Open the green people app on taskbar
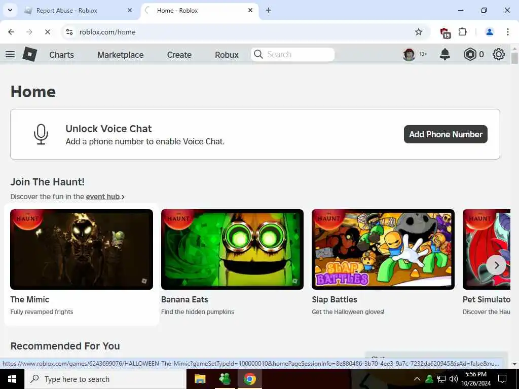The height and width of the screenshot is (389, 519). tap(225, 379)
